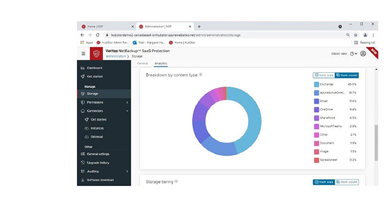Open a new browser tab

coord(199,26)
